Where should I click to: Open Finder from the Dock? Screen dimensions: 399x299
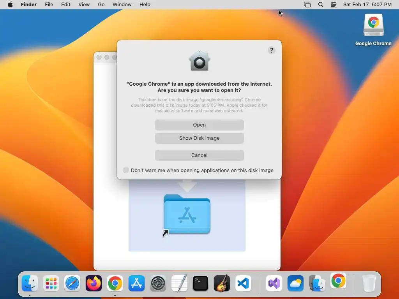coord(30,283)
